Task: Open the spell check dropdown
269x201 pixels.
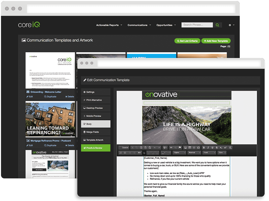Action: [x=165, y=148]
